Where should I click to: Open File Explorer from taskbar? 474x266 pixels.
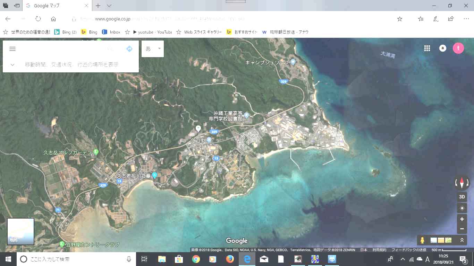coord(162,259)
